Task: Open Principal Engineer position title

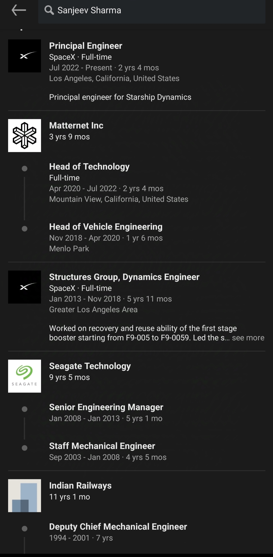Action: [86, 46]
